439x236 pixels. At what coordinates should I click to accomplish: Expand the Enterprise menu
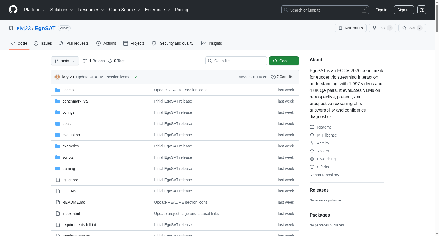pos(157,10)
